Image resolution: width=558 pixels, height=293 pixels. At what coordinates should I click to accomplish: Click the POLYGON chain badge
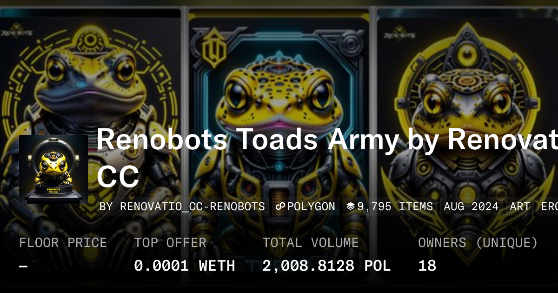(306, 206)
